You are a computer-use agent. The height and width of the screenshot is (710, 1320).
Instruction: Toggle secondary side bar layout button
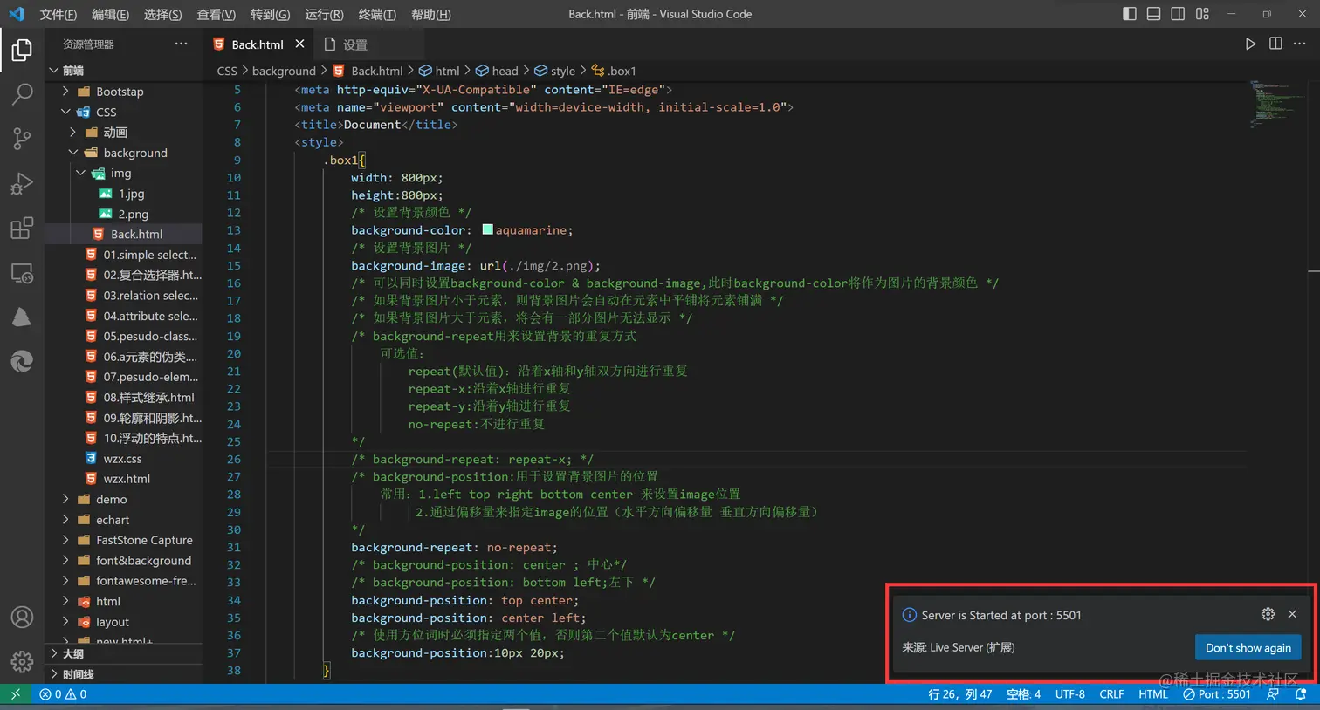pos(1178,14)
